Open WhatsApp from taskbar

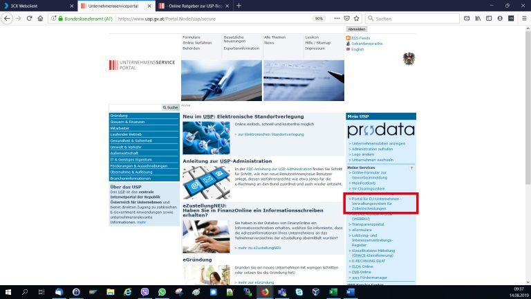click(x=162, y=292)
